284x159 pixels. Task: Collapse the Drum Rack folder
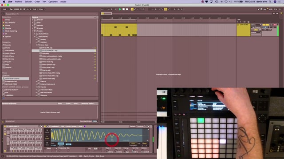[36, 45]
